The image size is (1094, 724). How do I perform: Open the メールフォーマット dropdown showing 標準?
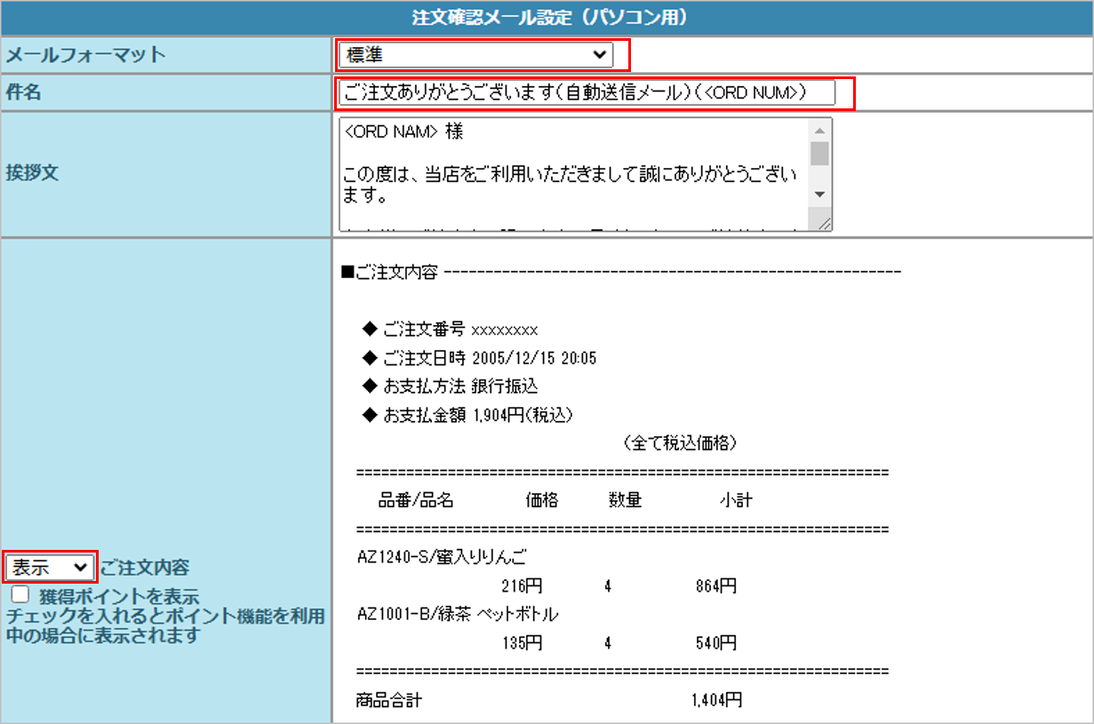tap(477, 55)
